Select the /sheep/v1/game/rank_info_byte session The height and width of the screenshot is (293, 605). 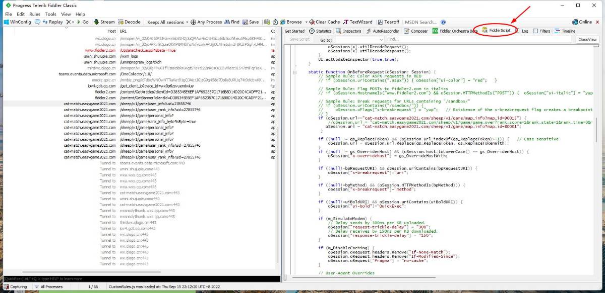click(x=139, y=122)
